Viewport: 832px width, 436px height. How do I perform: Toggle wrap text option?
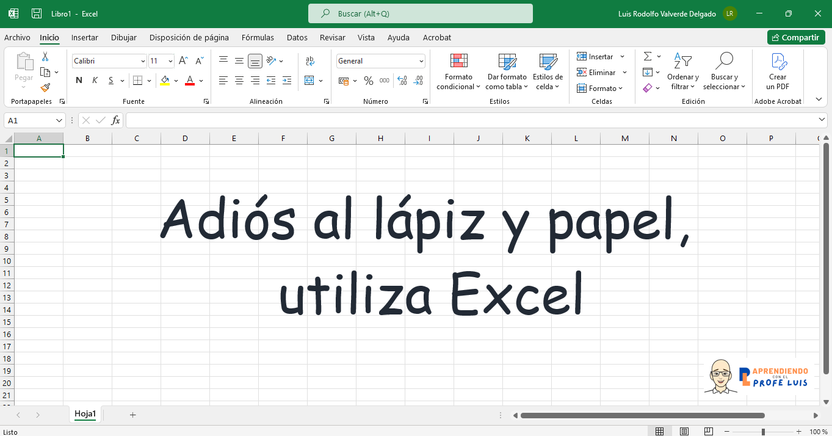tap(309, 61)
